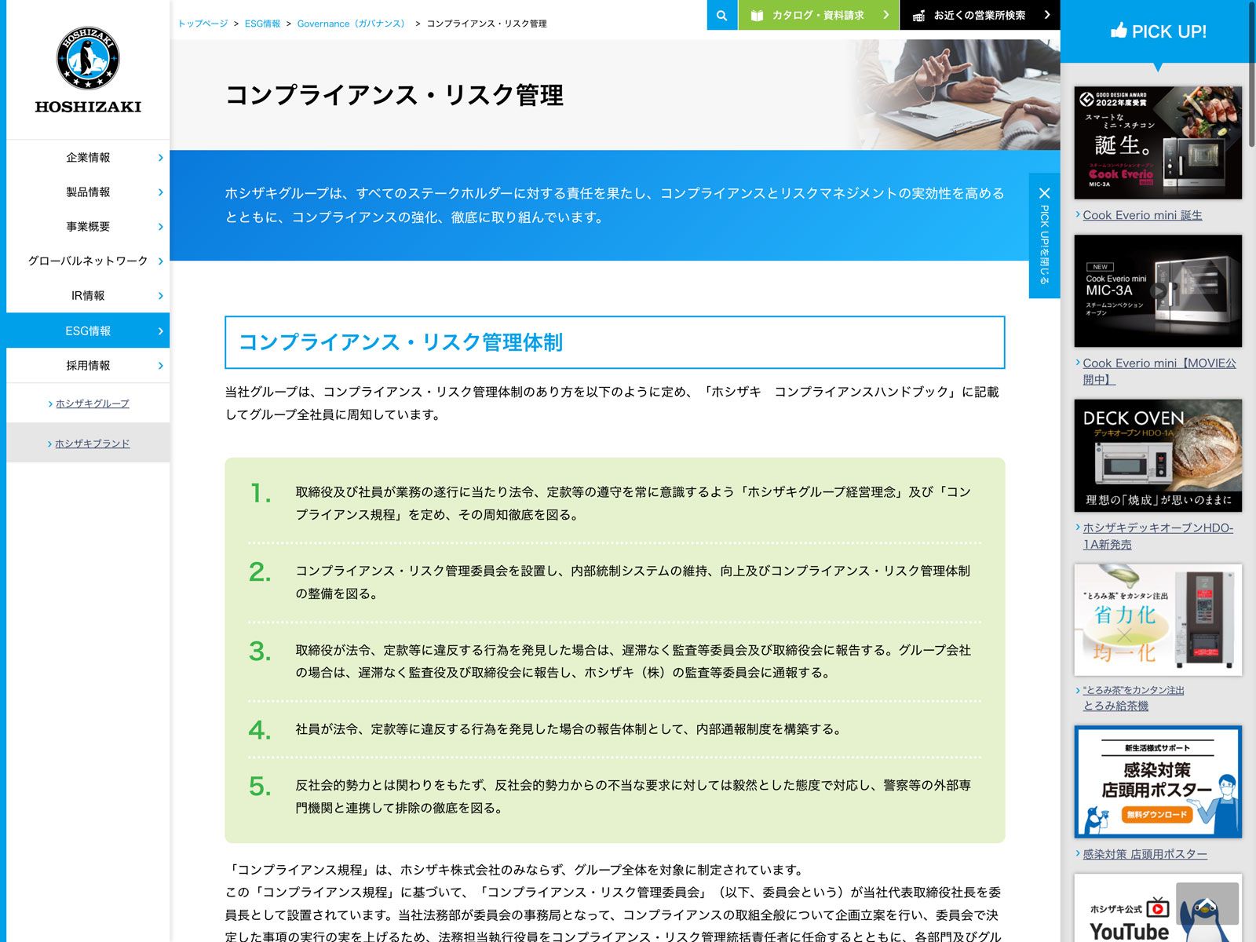Open 採用情報 in the sidebar menu
Image resolution: width=1256 pixels, height=942 pixels.
pos(88,366)
